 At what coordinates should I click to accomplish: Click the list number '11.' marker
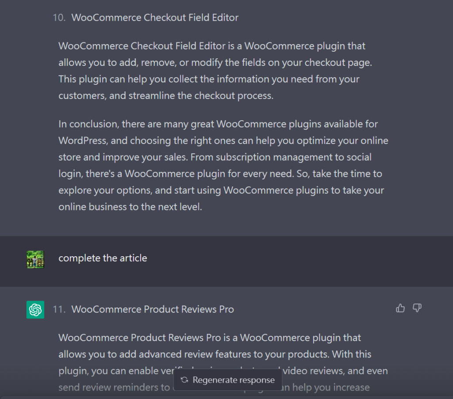tap(59, 309)
